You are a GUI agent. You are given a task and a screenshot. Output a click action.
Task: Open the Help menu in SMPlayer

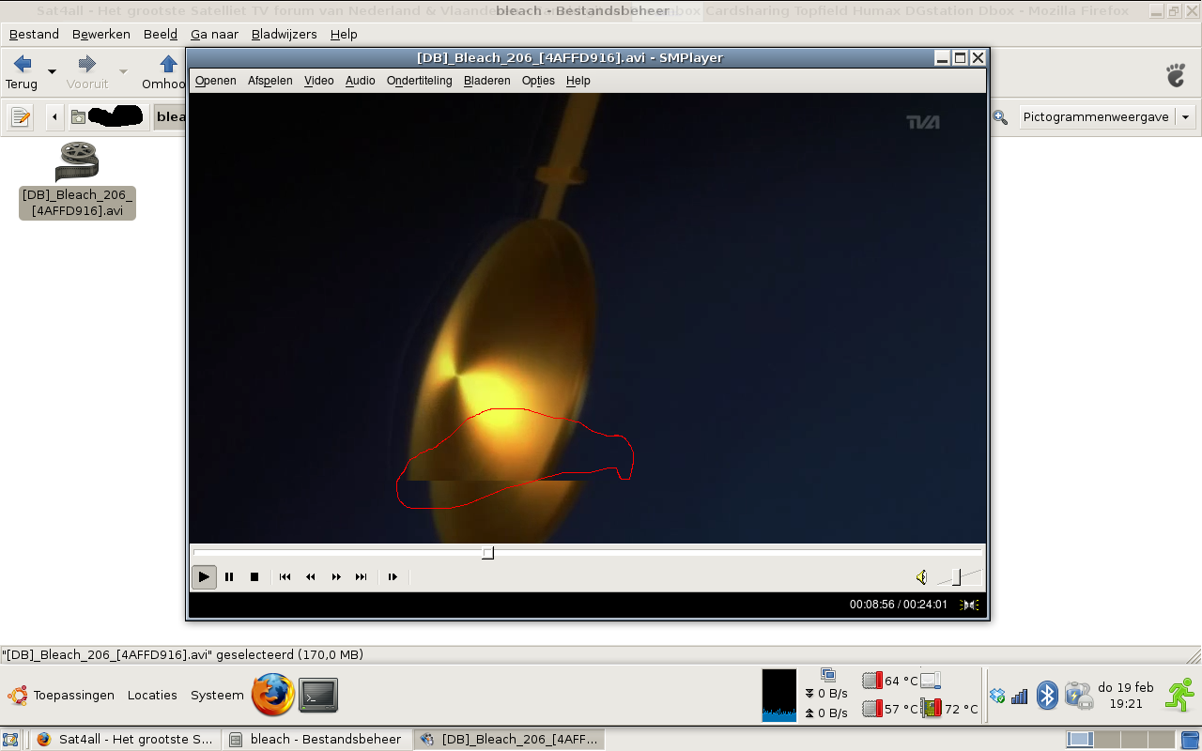(x=578, y=81)
